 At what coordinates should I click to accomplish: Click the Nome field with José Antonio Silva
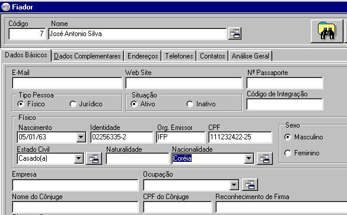[138, 34]
